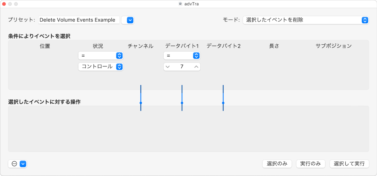
Task: Click the 選択して実行 button
Action: [x=349, y=164]
